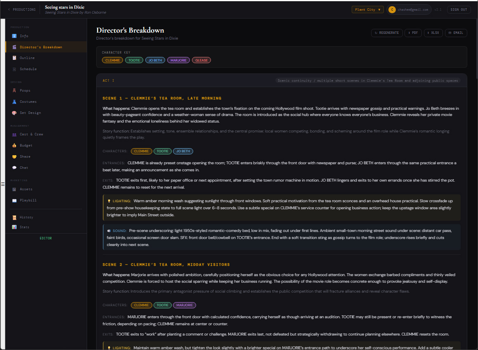Export breakdown as XLSX
This screenshot has height=350, width=478.
pos(433,33)
